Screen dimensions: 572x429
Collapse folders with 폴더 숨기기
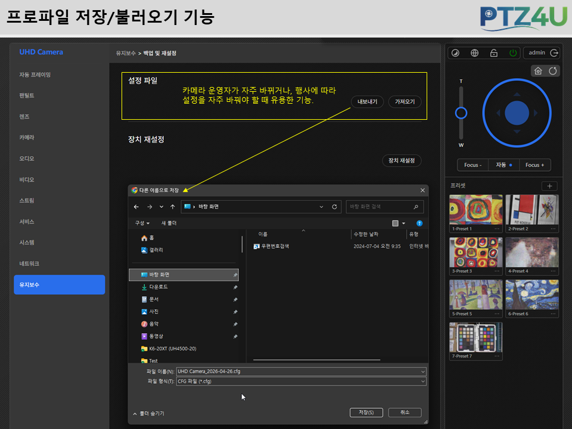pos(149,414)
